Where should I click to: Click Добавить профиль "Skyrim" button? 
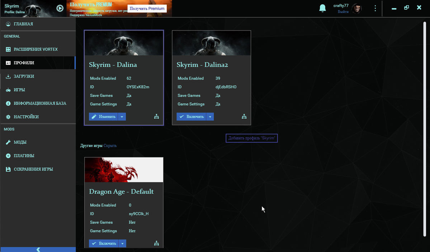pos(252,138)
